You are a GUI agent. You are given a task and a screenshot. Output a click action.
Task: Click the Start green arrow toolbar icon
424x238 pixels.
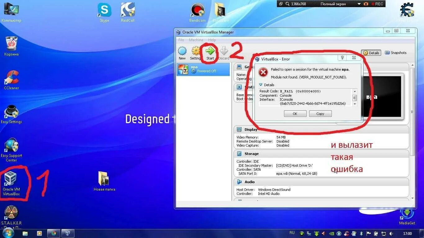210,51
